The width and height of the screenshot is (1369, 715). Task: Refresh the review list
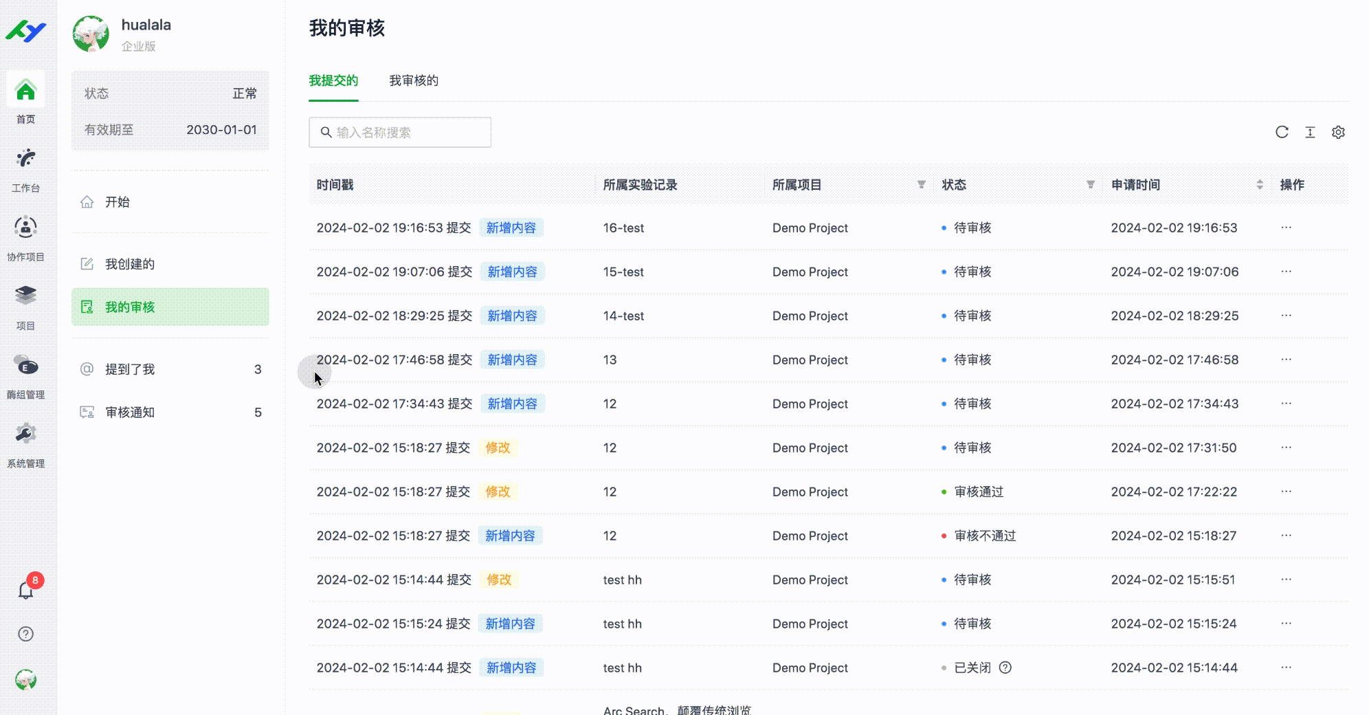click(x=1282, y=132)
